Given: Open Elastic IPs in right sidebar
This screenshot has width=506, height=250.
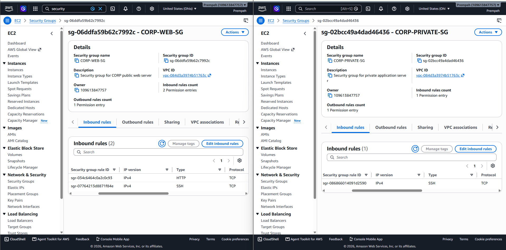Looking at the screenshot, I should click(x=269, y=188).
